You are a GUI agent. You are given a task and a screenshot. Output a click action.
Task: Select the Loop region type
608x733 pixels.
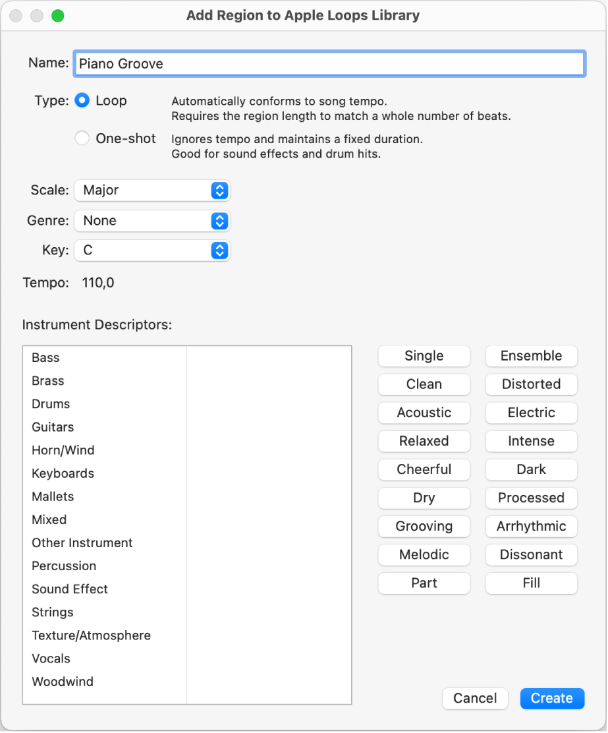(x=82, y=100)
